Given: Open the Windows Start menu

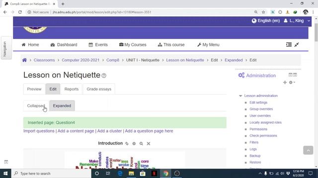Looking at the screenshot, I should tap(5, 174).
